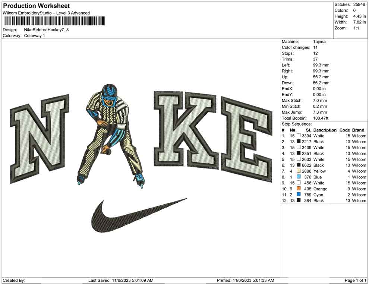
Task: Click the 'Brand' column header
Action: coord(358,130)
